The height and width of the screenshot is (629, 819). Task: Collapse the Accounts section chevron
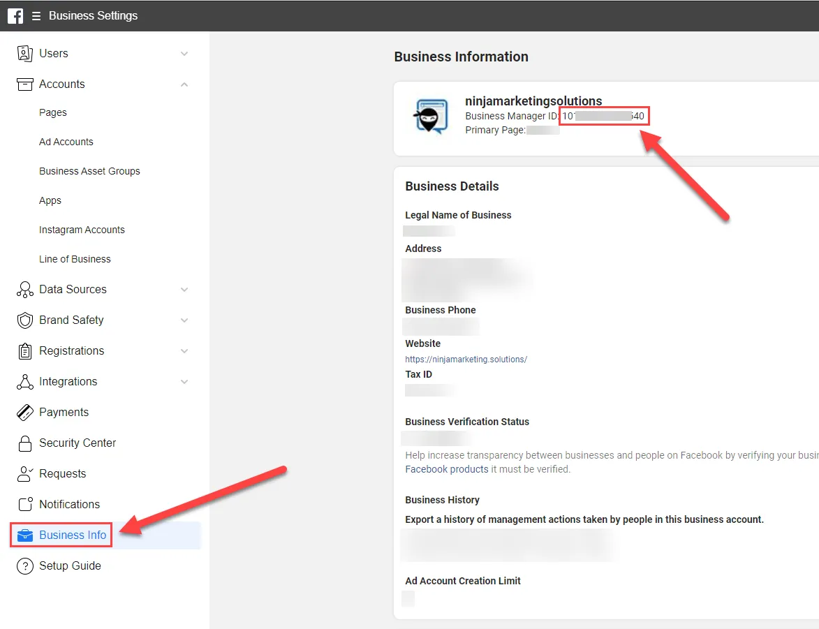184,84
